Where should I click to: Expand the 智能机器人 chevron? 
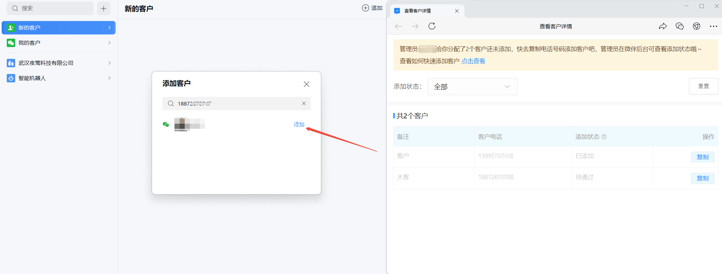pyautogui.click(x=110, y=78)
